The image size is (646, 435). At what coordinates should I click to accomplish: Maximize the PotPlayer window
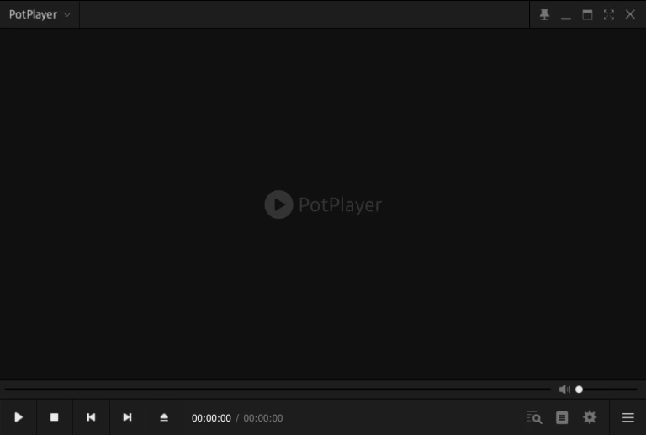[x=587, y=15]
